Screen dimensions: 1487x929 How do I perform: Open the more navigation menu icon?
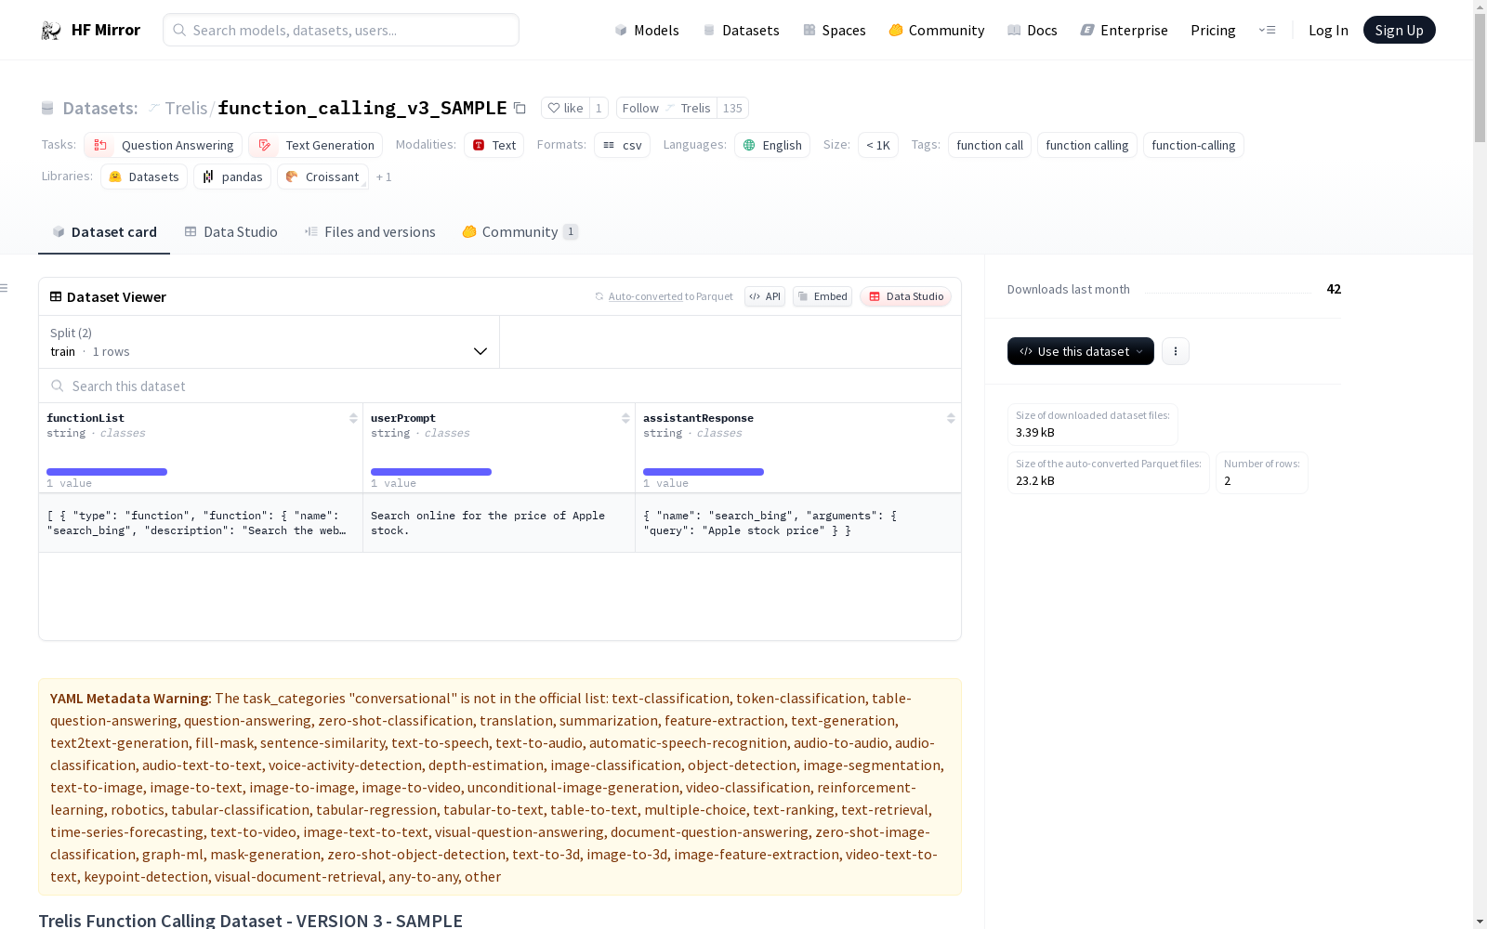coord(1267,30)
